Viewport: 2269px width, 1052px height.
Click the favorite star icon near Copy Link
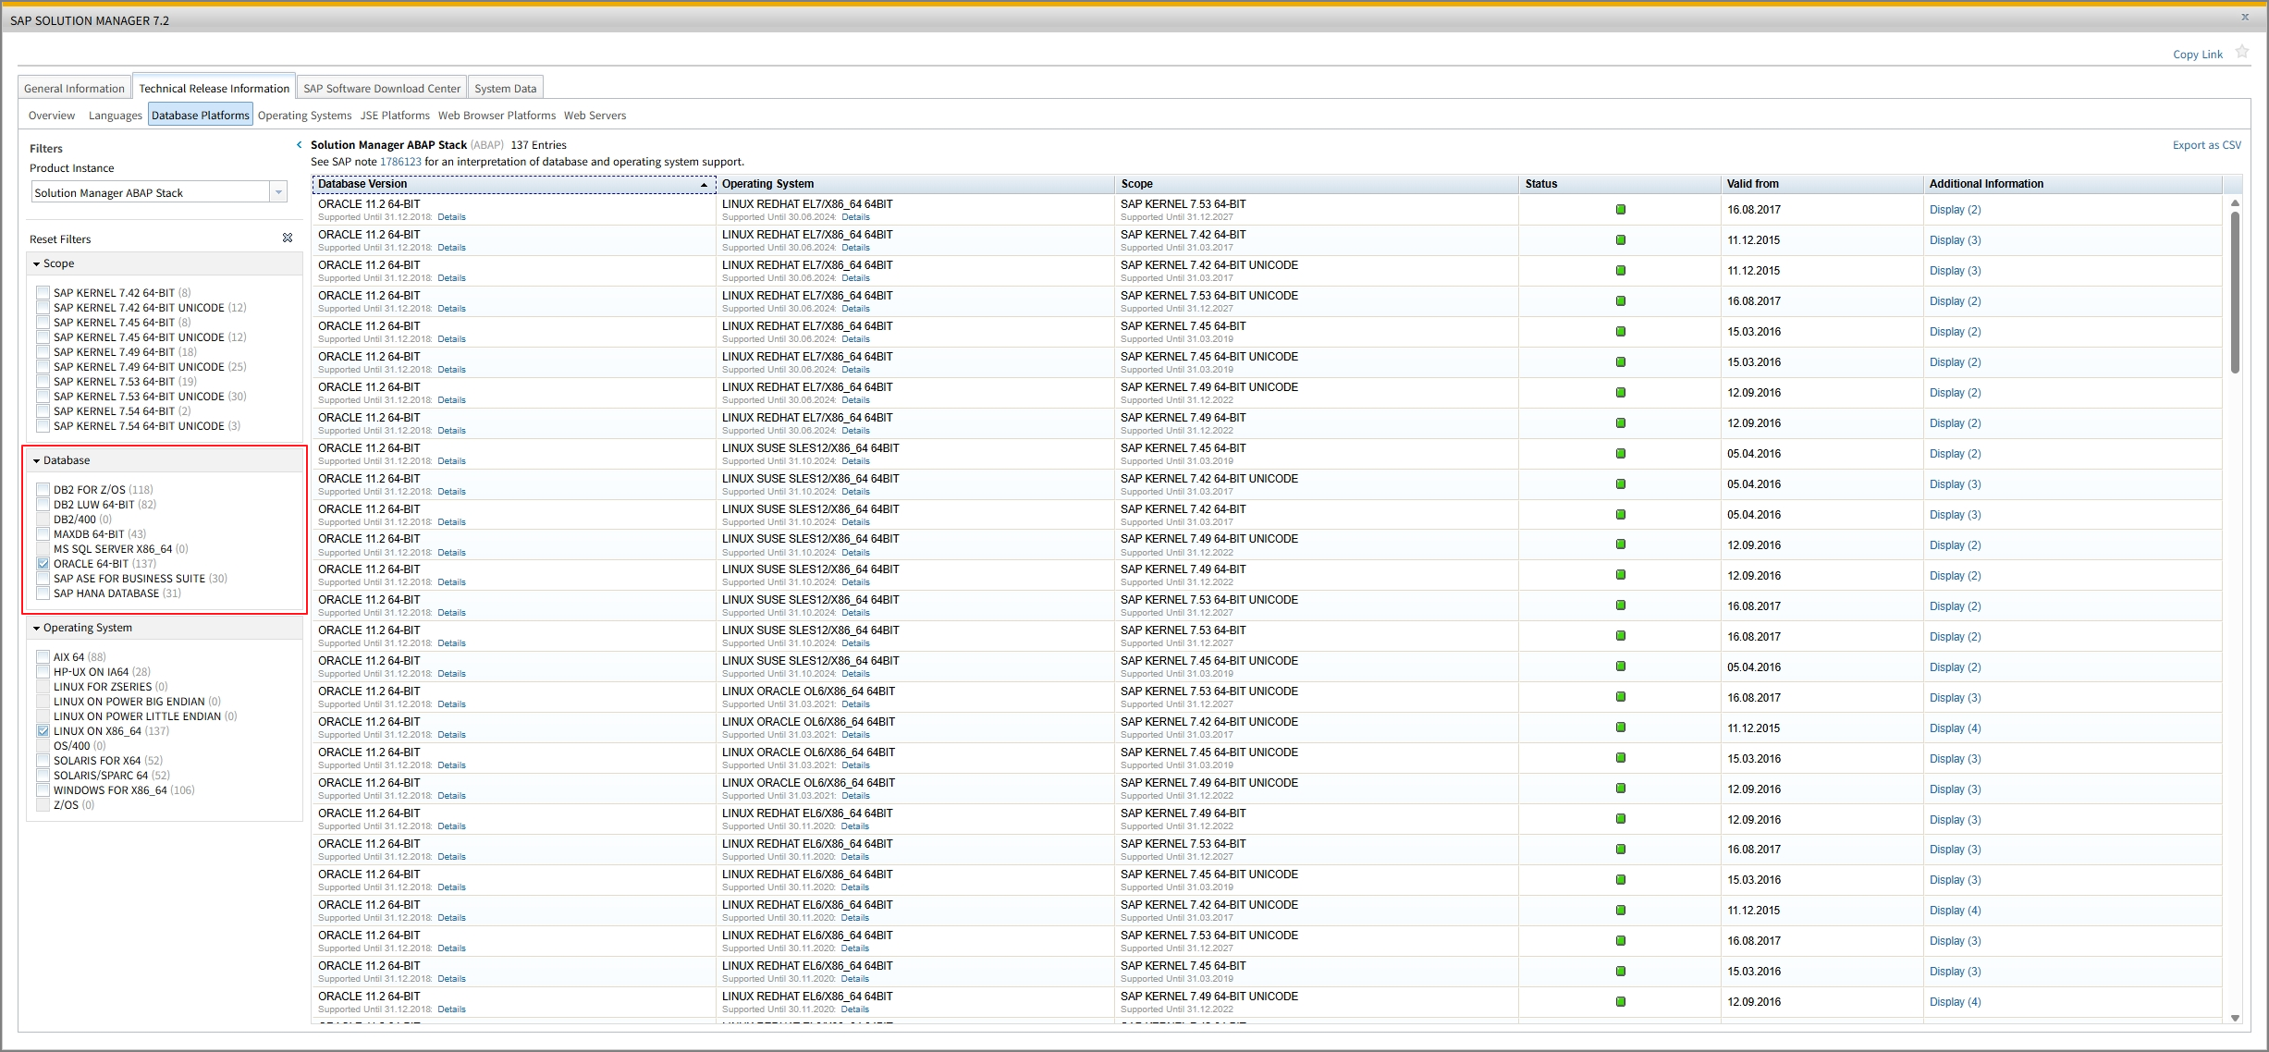tap(2241, 52)
